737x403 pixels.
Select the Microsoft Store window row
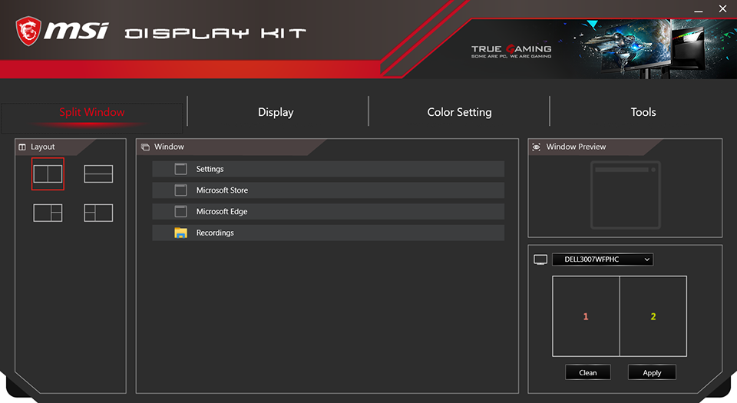click(328, 190)
